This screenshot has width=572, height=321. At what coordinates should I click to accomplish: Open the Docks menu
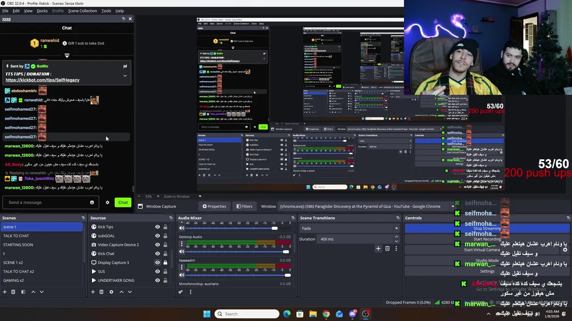[42, 11]
